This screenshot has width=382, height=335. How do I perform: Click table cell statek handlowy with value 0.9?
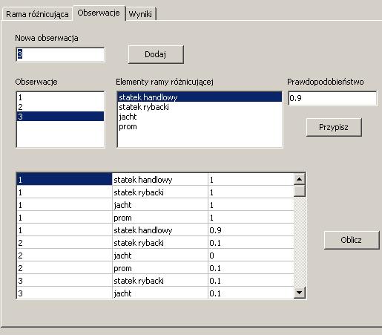click(160, 230)
